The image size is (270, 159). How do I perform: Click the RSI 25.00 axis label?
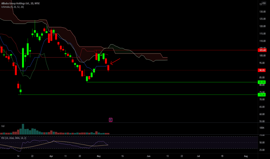262,150
